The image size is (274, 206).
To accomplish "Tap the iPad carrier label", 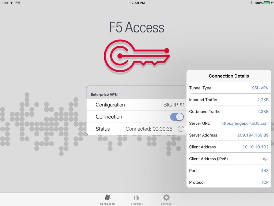I will (x=5, y=3).
